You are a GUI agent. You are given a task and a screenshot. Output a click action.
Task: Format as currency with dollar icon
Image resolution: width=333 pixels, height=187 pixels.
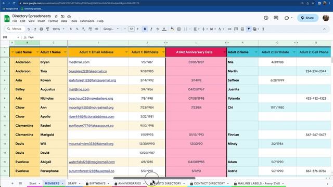(x=71, y=29)
